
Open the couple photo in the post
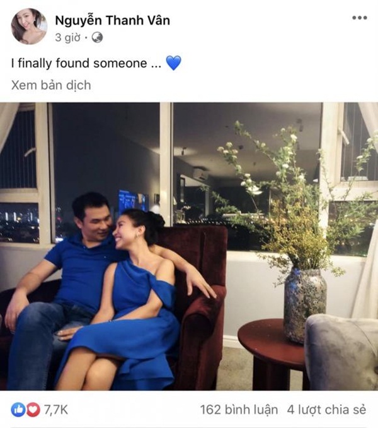(189, 246)
